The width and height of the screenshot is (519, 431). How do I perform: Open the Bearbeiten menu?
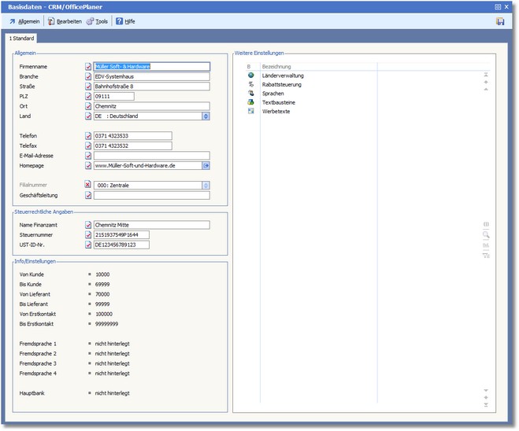(x=64, y=21)
